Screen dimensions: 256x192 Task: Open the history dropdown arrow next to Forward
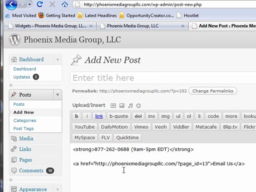pyautogui.click(x=30, y=5)
